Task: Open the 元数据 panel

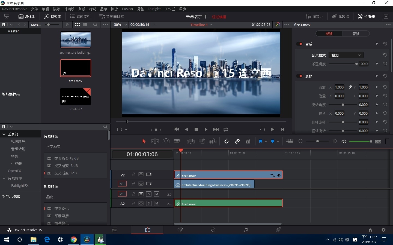Action: [340, 17]
